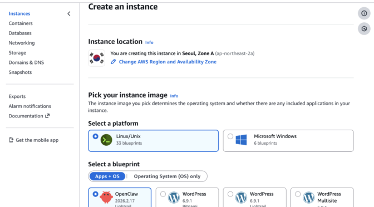The width and height of the screenshot is (374, 207).
Task: Click the round hexagon icon below the info icon
Action: coord(364,29)
